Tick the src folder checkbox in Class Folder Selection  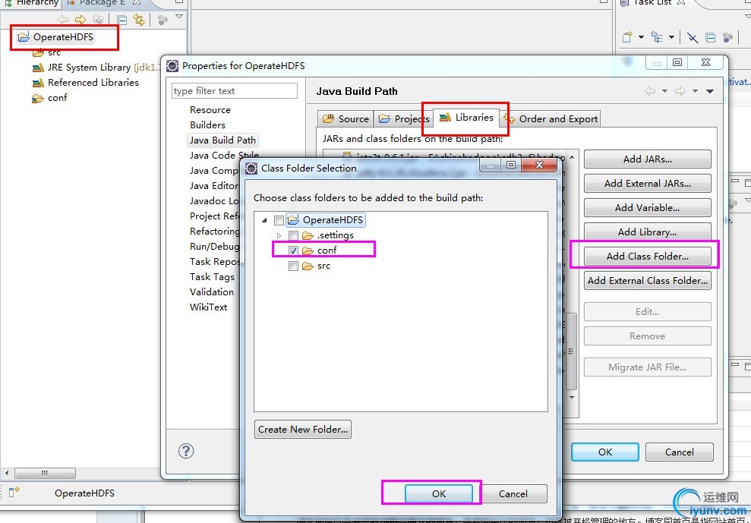pyautogui.click(x=294, y=266)
